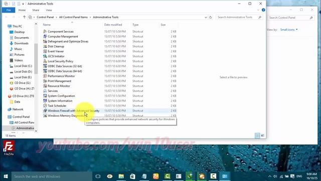Select the Services icon
Viewport: 321px width, 181px height.
(x=45, y=91)
